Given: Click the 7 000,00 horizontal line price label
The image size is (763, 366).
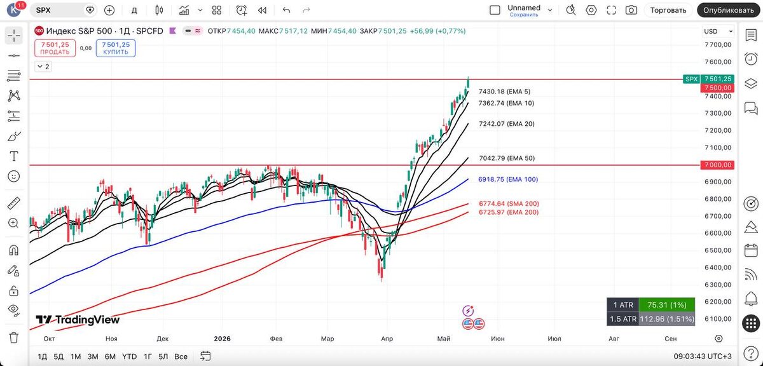Looking at the screenshot, I should pyautogui.click(x=718, y=165).
